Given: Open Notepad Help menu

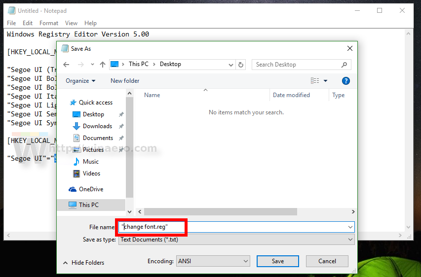Looking at the screenshot, I should pos(90,23).
